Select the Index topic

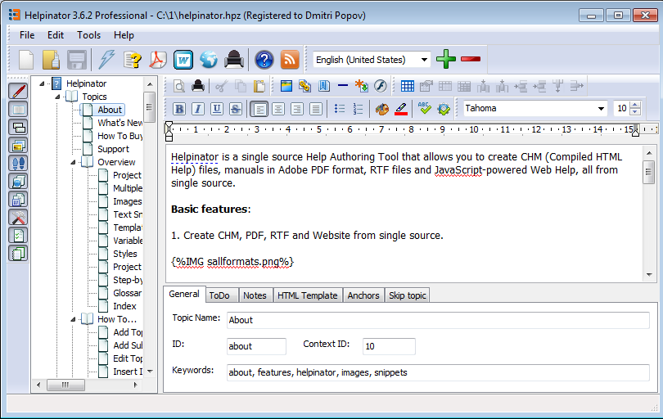pyautogui.click(x=124, y=307)
